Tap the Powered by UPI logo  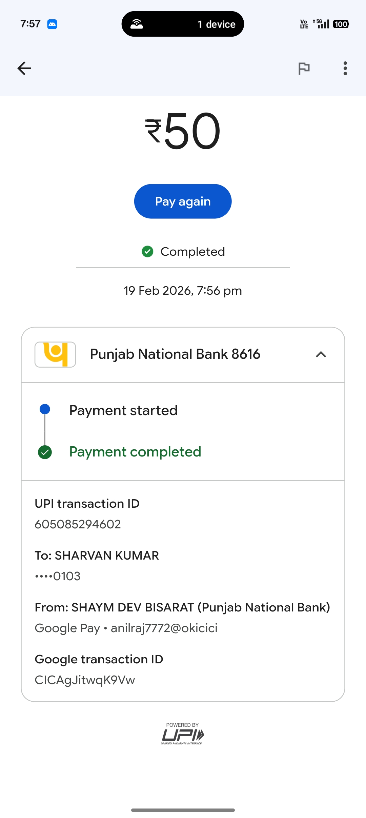[x=183, y=734]
